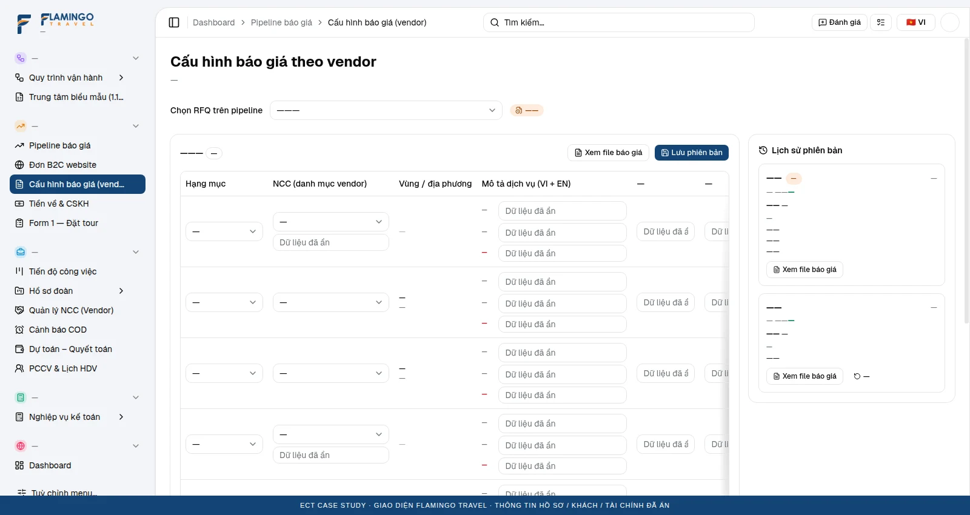Click the Lịch sử phiên bản history icon
Screen dimensions: 970x515
(x=763, y=150)
